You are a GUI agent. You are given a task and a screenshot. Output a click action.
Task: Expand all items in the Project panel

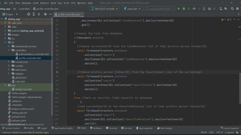(x=34, y=14)
